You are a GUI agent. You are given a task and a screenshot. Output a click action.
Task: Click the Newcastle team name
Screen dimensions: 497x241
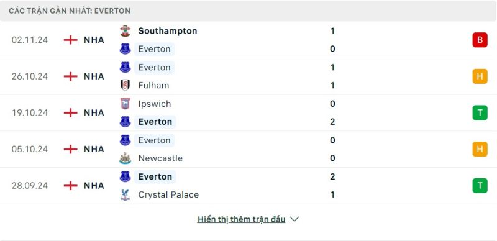click(160, 158)
